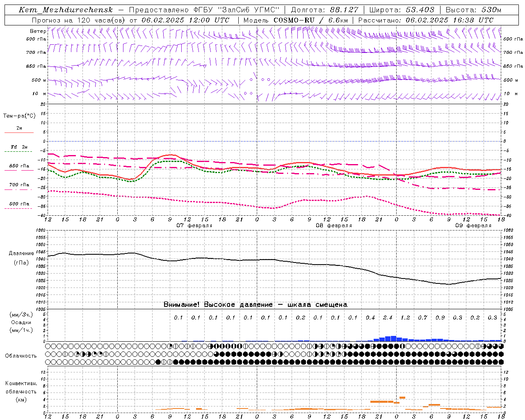Click the (мм/3ч.) precipitation unit label
Viewport: 525px width, 420px height.
21,315
